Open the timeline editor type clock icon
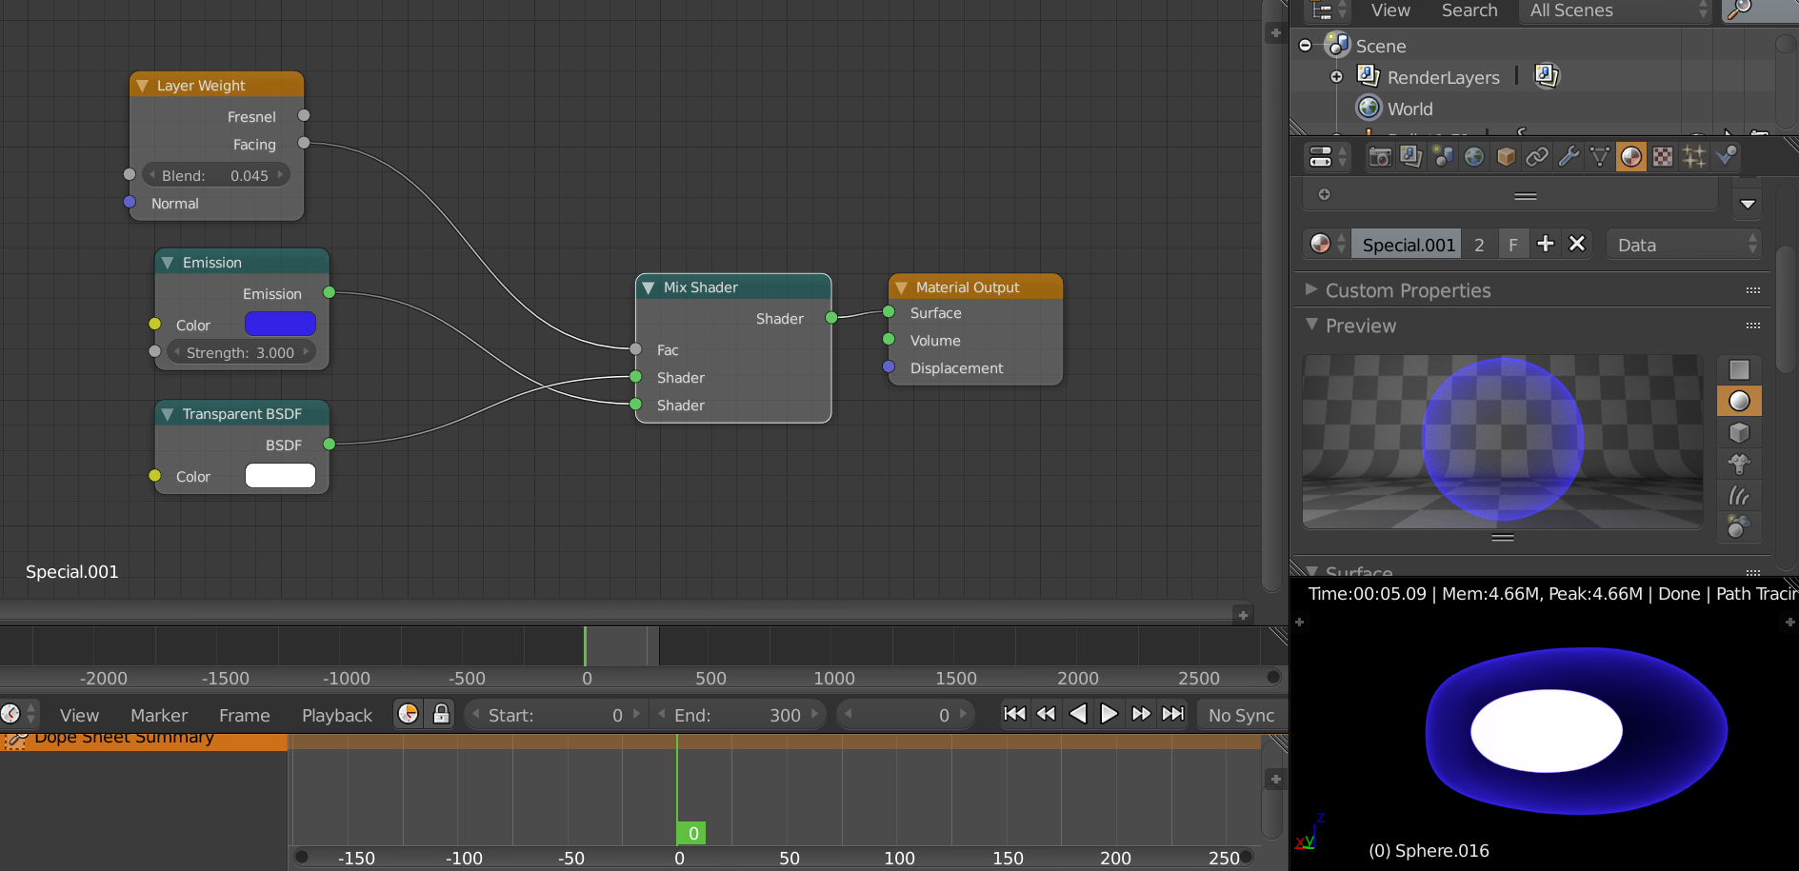 point(17,714)
